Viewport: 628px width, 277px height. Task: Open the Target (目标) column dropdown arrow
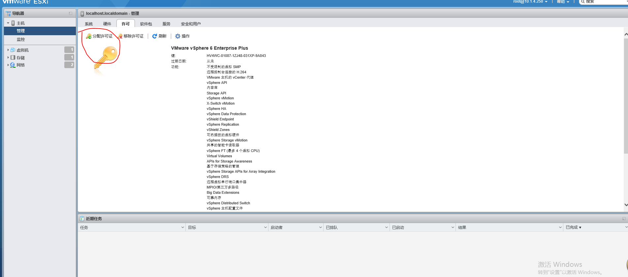tap(266, 227)
